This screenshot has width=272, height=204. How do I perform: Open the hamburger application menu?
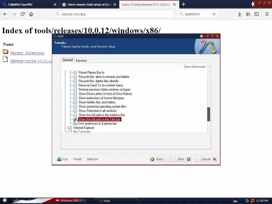[267, 14]
